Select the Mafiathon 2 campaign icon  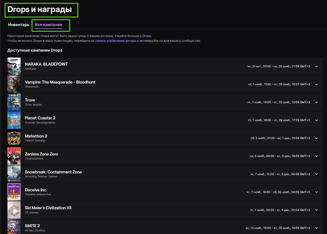14,138
